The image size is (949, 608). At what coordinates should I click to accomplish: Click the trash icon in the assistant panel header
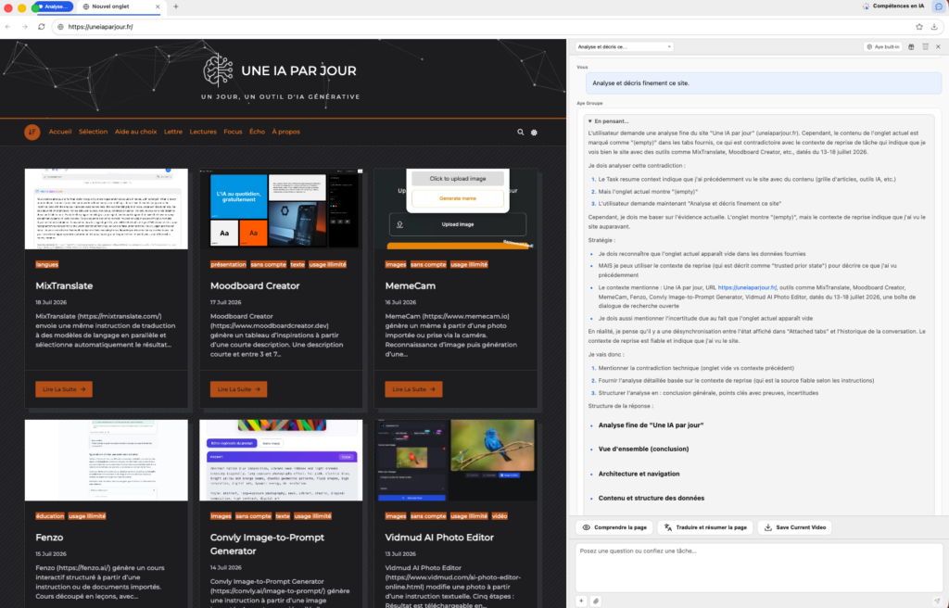(x=926, y=46)
